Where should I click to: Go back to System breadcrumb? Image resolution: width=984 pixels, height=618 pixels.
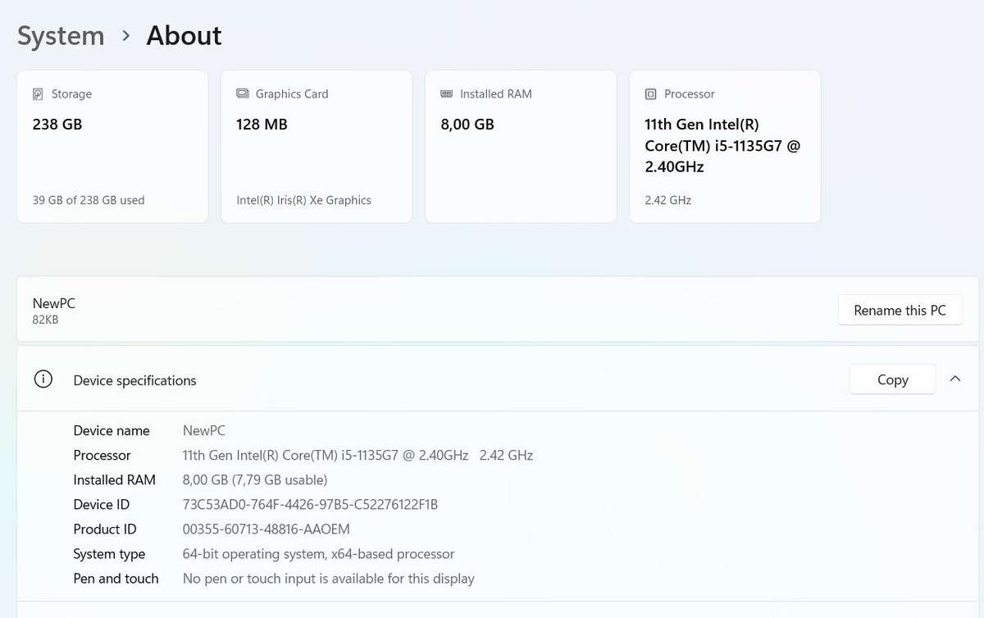coord(61,36)
